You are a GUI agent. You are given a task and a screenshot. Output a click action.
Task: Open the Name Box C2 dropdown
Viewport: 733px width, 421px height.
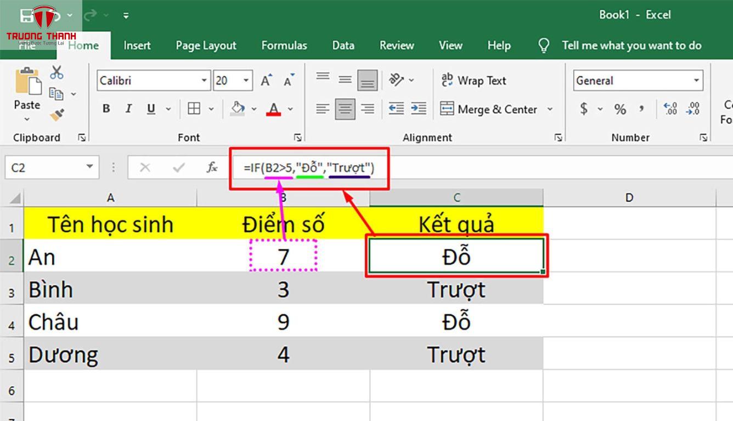[x=89, y=167]
